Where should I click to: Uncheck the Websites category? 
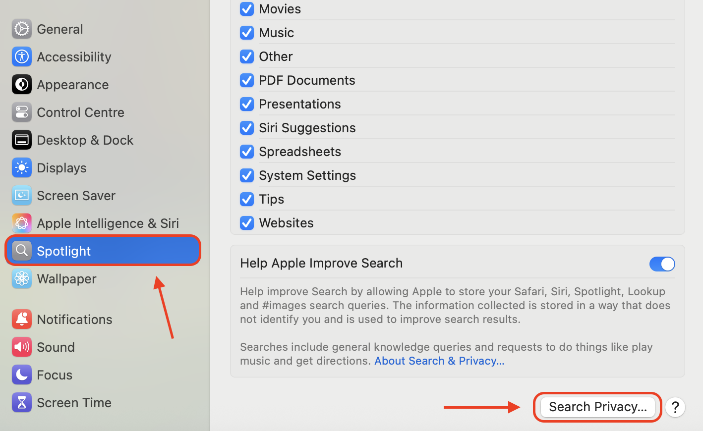[246, 223]
